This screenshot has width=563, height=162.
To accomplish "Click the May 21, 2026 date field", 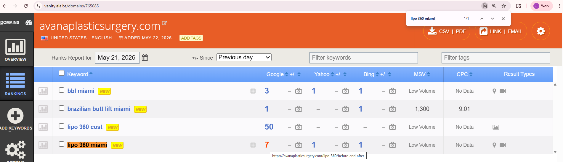I will coord(117,58).
